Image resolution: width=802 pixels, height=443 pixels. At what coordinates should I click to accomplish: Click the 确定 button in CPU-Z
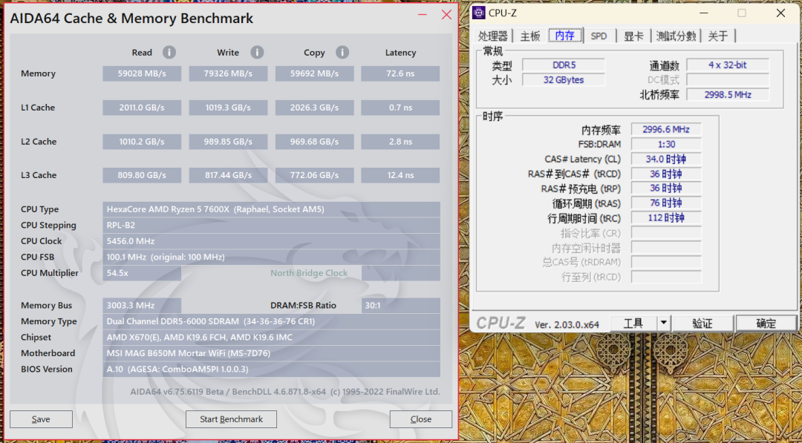pos(766,323)
